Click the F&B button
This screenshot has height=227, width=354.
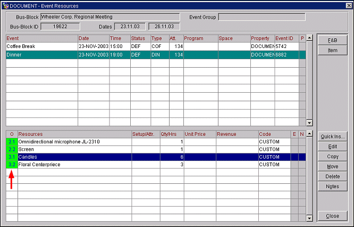[x=332, y=40]
